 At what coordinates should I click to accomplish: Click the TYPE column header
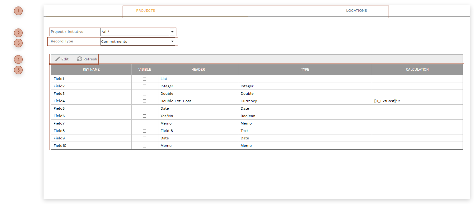click(305, 69)
